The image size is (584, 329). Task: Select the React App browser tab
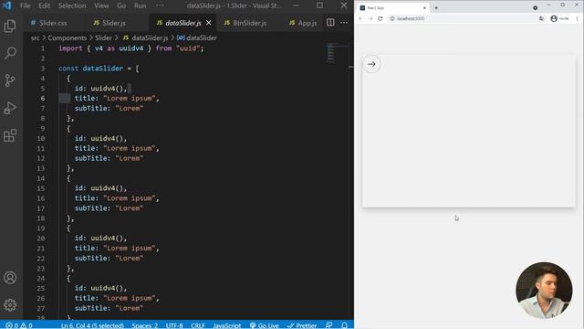(393, 7)
